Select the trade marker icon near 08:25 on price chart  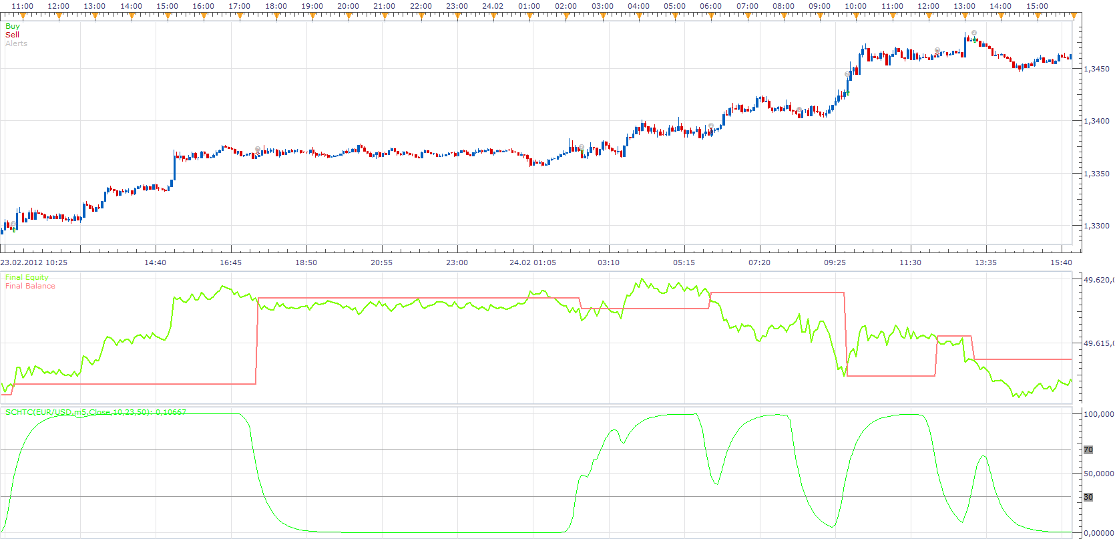click(x=799, y=110)
